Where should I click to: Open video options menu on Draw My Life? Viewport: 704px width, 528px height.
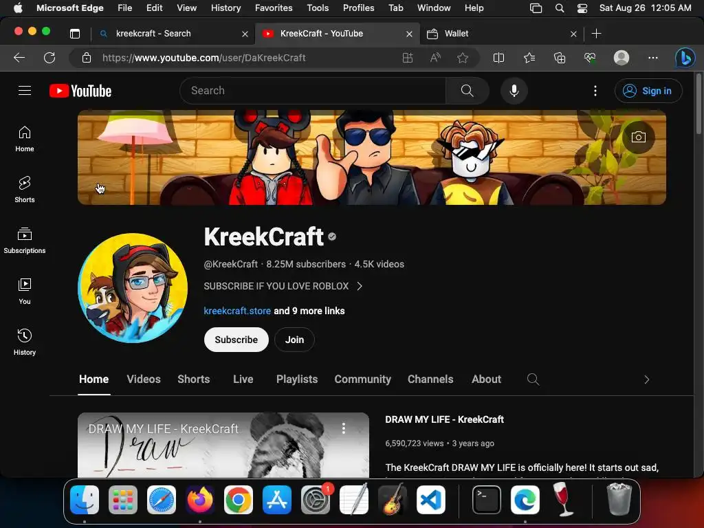[344, 428]
